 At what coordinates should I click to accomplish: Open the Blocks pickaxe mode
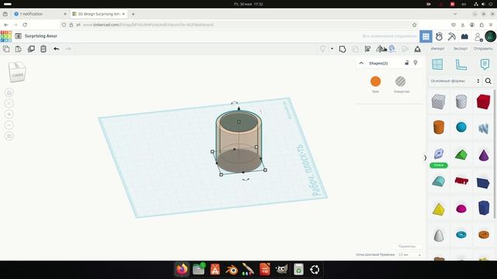click(452, 36)
